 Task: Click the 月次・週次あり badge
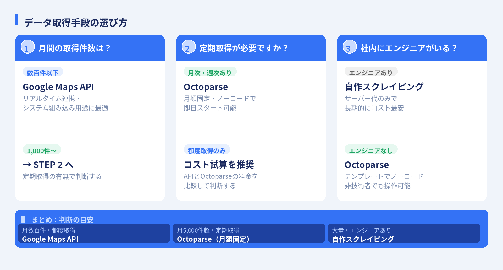coord(210,72)
